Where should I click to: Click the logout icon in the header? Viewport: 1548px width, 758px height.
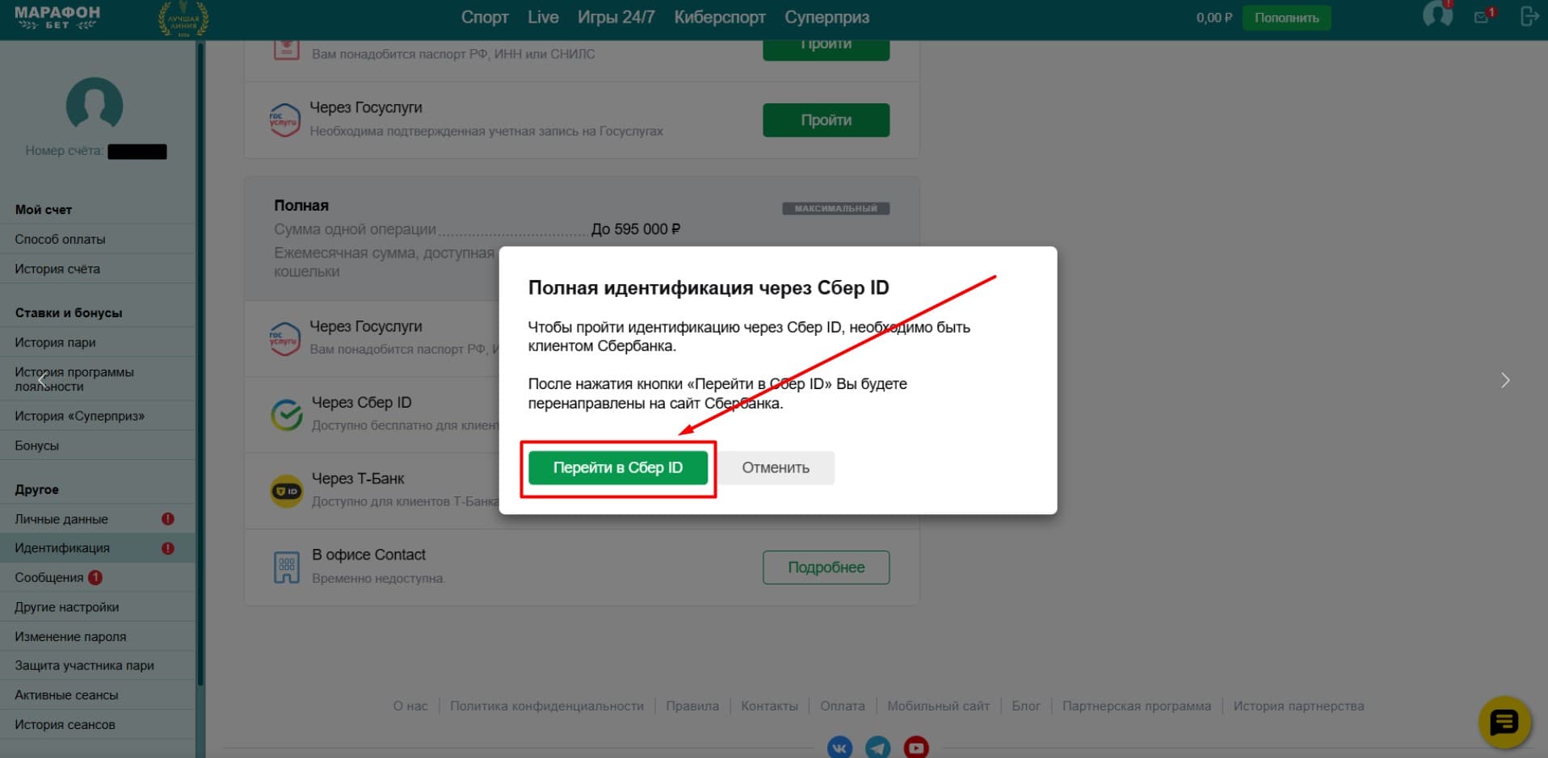1529,16
